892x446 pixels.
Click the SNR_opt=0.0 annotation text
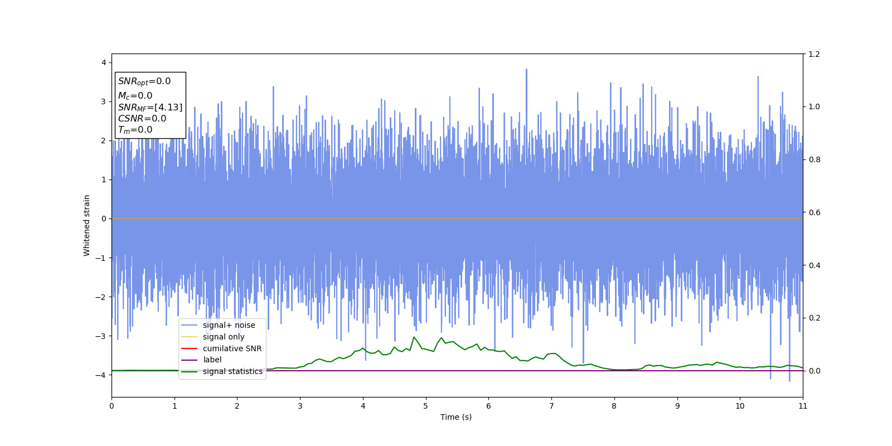[x=144, y=81]
